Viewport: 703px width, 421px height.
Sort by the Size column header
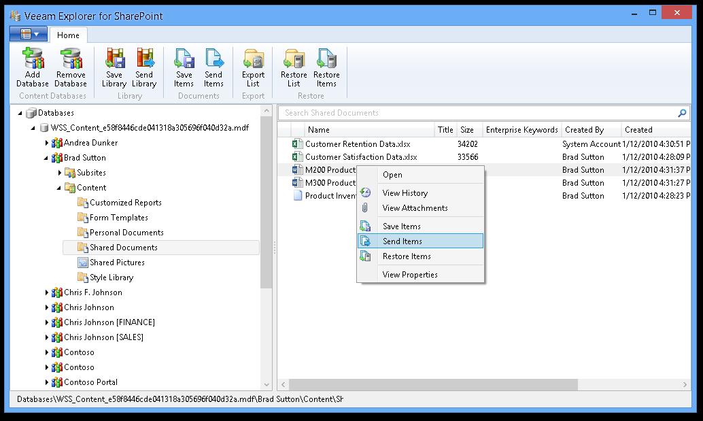[x=469, y=130]
